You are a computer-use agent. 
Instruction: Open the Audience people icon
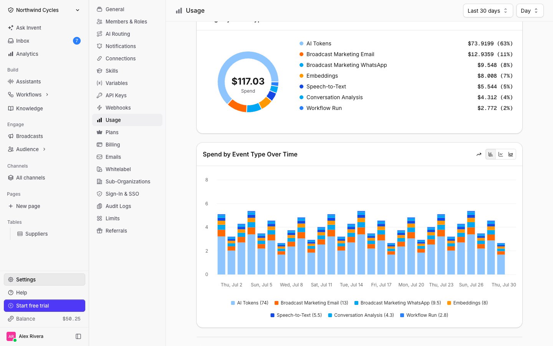click(x=11, y=149)
